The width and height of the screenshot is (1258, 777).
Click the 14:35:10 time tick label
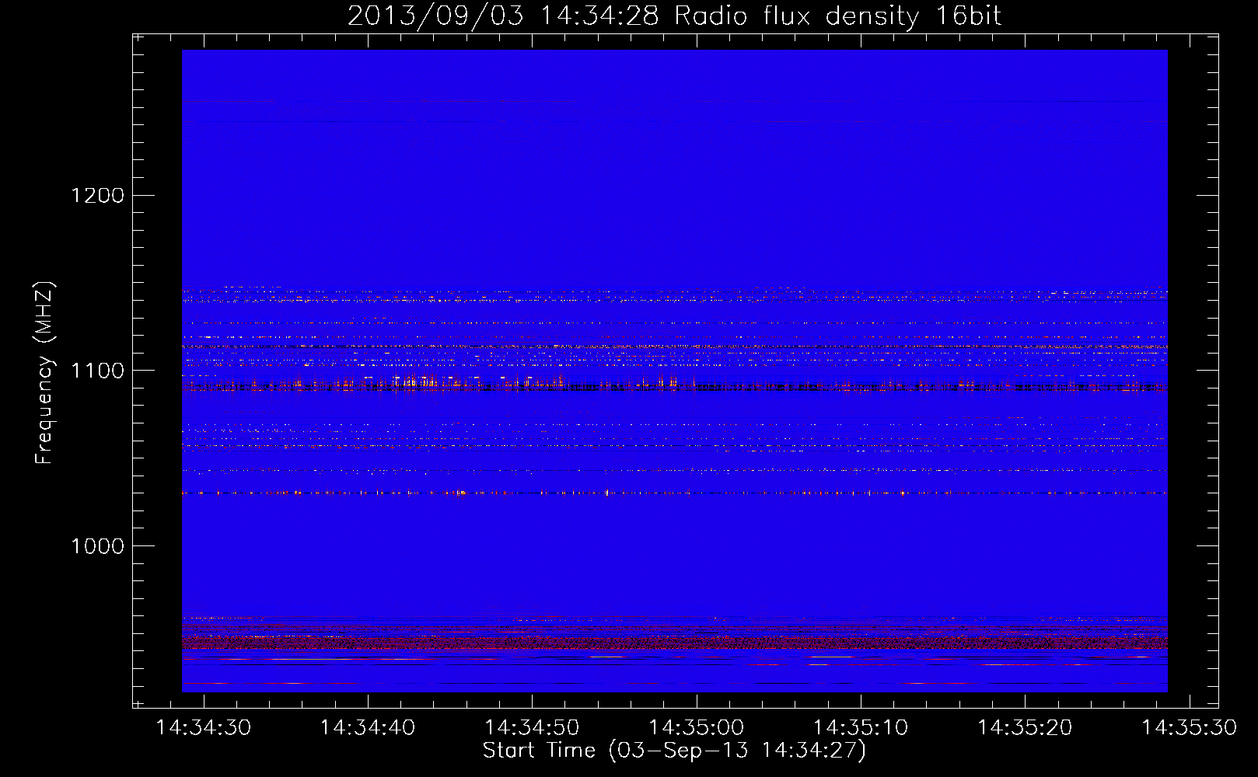[860, 728]
